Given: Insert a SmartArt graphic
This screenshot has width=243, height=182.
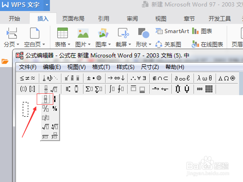Looking at the screenshot, I should 172,31.
